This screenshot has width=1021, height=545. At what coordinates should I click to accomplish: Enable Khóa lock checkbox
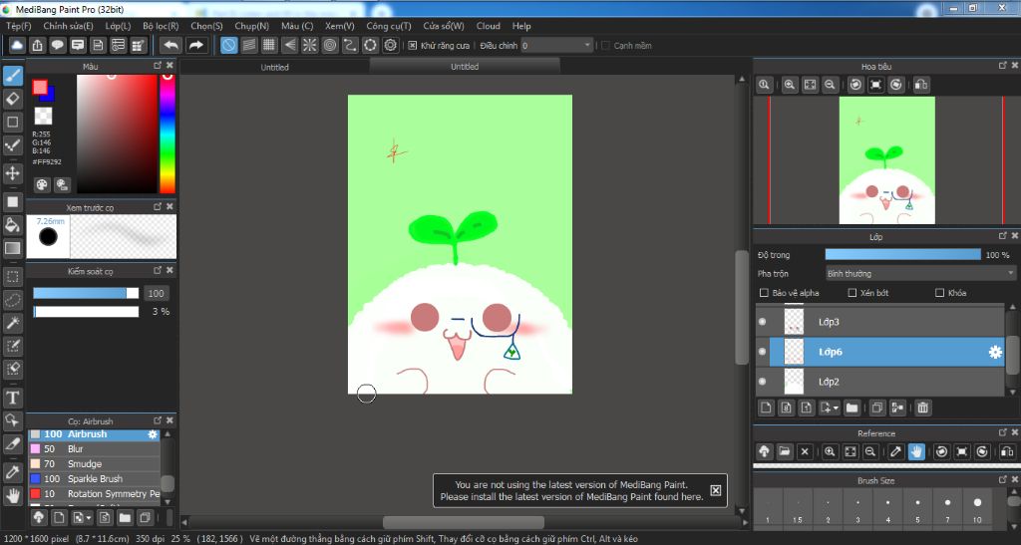pyautogui.click(x=939, y=293)
